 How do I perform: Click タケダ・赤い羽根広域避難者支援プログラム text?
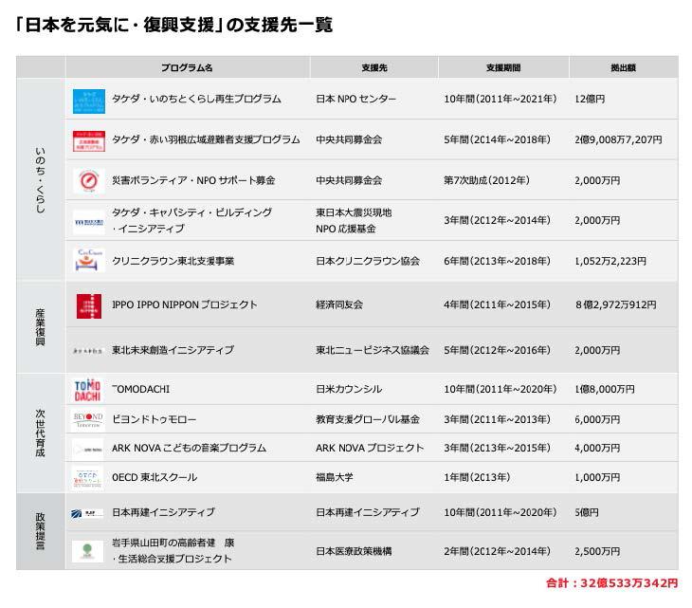[x=206, y=139]
